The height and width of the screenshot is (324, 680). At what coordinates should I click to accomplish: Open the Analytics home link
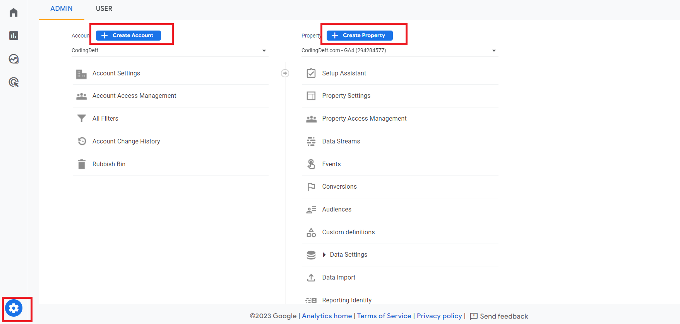[327, 316]
